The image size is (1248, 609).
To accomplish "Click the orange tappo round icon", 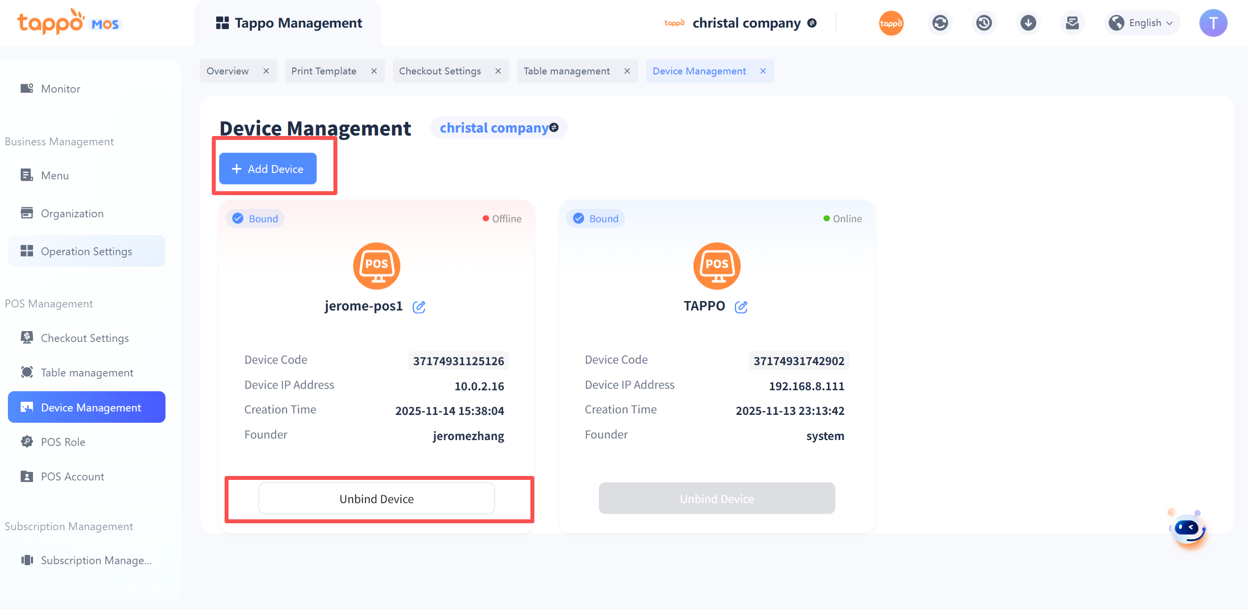I will coord(891,23).
